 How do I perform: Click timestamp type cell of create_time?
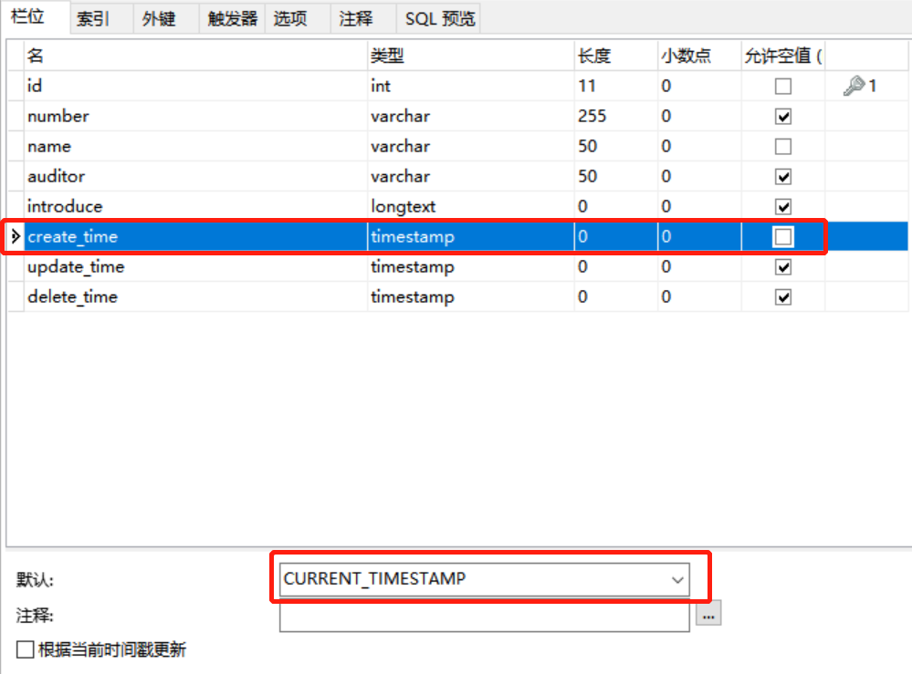[x=470, y=236]
